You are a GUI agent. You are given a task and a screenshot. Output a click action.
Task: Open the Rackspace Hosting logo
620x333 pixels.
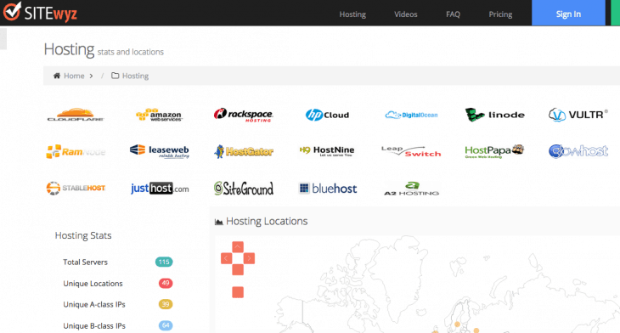click(243, 115)
